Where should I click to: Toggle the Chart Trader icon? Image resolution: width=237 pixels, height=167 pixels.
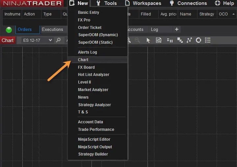(170, 40)
